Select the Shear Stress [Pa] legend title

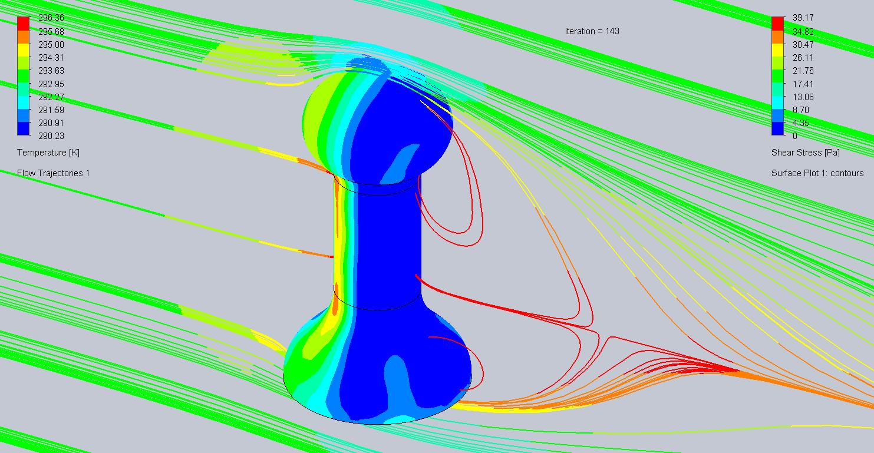[806, 153]
